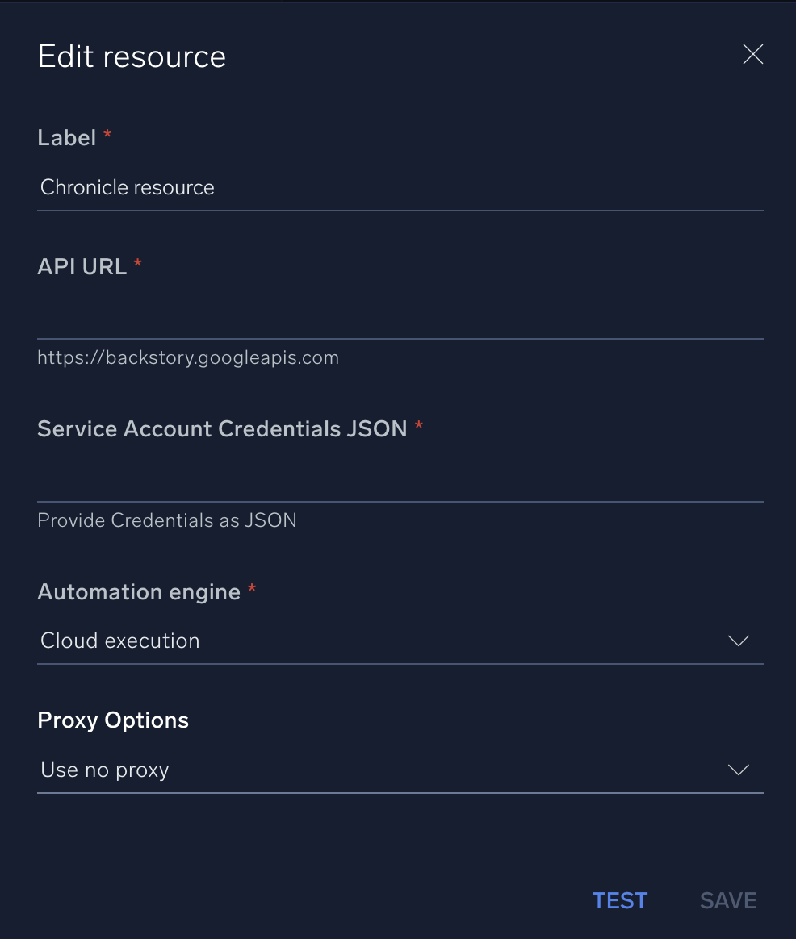This screenshot has width=796, height=939.
Task: Click the Label input containing Chronicle resource
Action: click(x=400, y=188)
